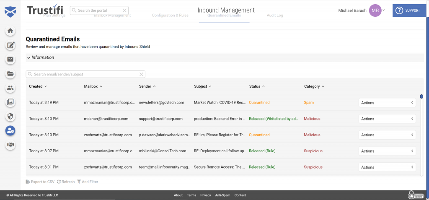Open the image gallery sidebar icon
The image size is (429, 200).
pyautogui.click(x=10, y=102)
